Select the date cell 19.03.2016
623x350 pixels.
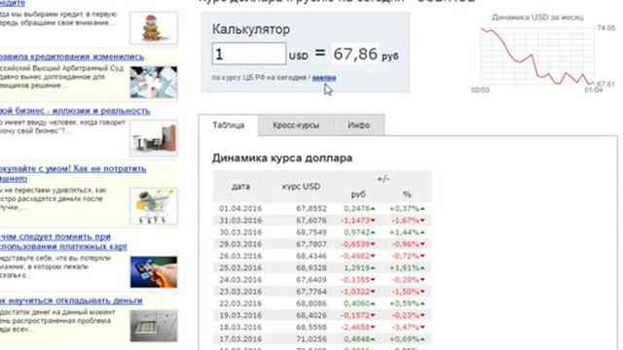point(240,315)
